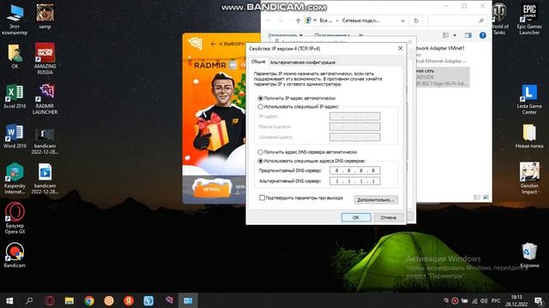Open the samp desktop icon
This screenshot has width=549, height=308.
click(45, 16)
